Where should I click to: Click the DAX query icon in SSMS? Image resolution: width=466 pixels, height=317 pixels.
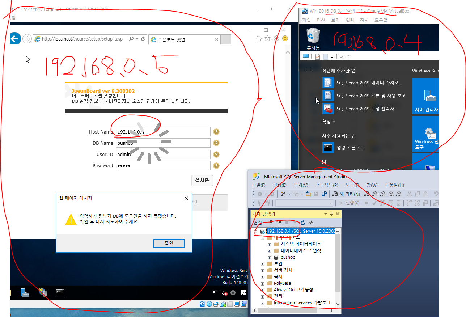(399, 194)
